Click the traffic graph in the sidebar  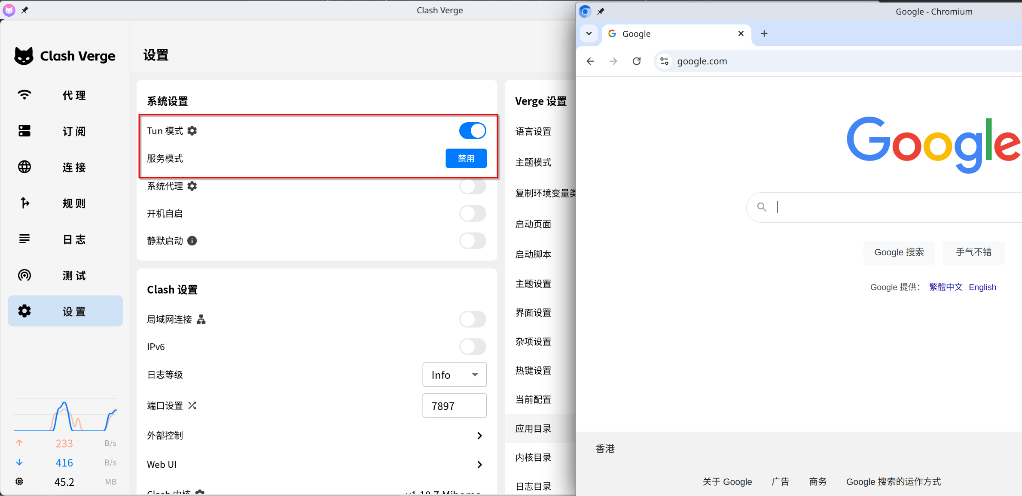[x=65, y=415]
